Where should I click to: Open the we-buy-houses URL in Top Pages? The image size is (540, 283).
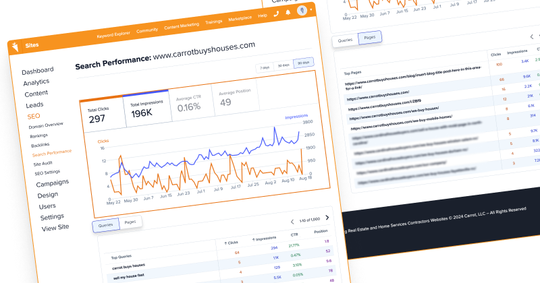coord(394,113)
